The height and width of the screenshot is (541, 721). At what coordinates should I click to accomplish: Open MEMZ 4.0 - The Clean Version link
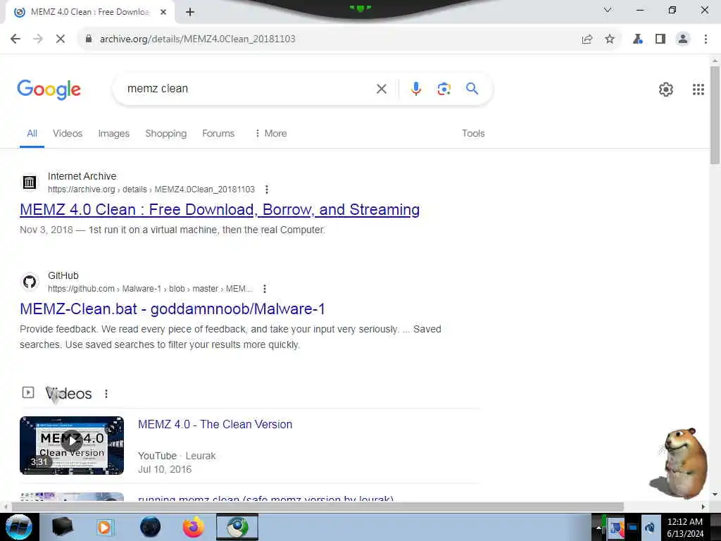(215, 424)
